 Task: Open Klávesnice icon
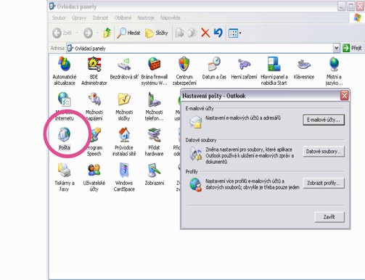(x=304, y=68)
